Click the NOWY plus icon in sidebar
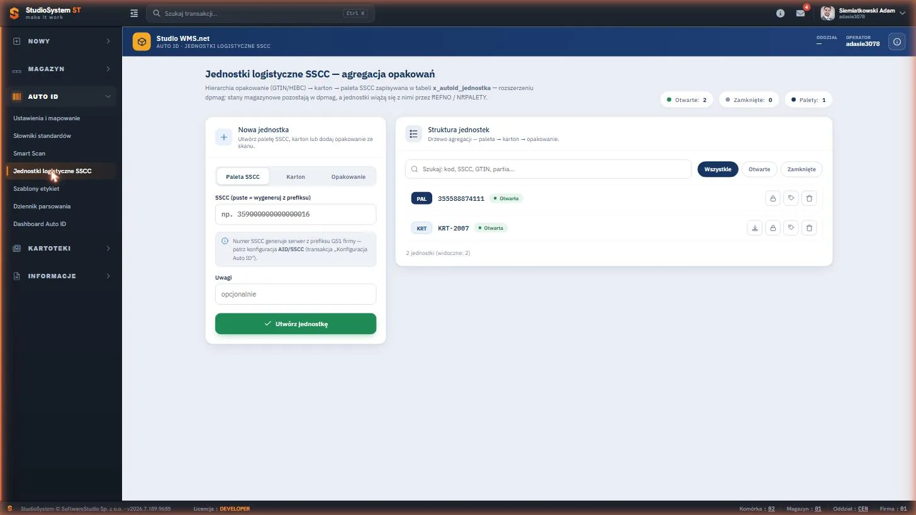 (17, 41)
